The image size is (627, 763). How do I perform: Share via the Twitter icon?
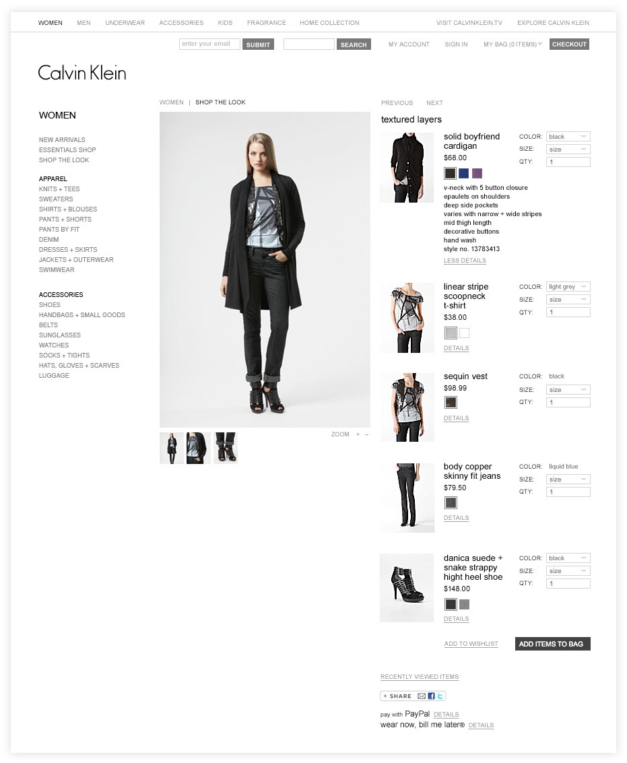coord(440,696)
